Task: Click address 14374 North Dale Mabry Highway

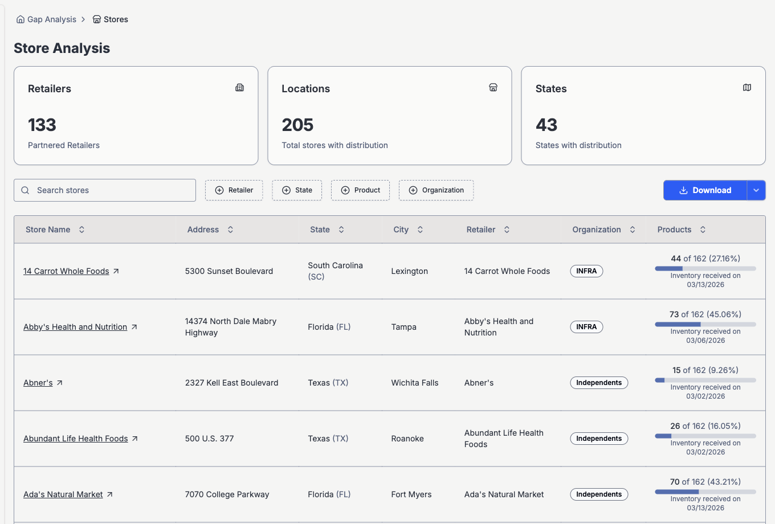Action: coord(231,327)
